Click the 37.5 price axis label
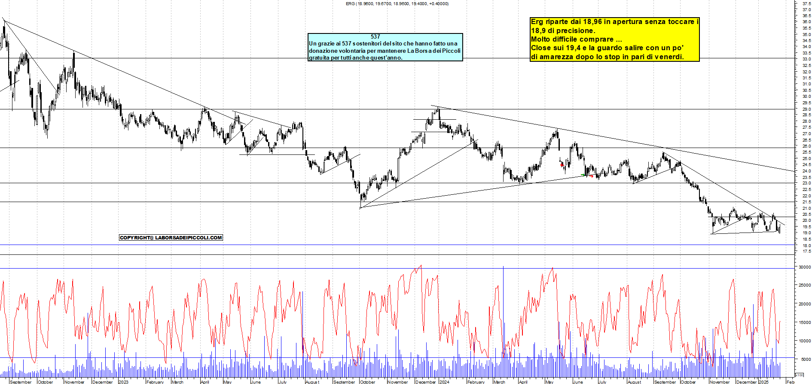812x384 pixels. pos(806,3)
